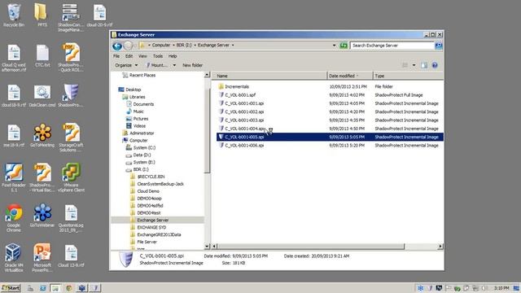Image resolution: width=521 pixels, height=293 pixels.
Task: Select Documents library in navigation pane
Action: [x=139, y=104]
